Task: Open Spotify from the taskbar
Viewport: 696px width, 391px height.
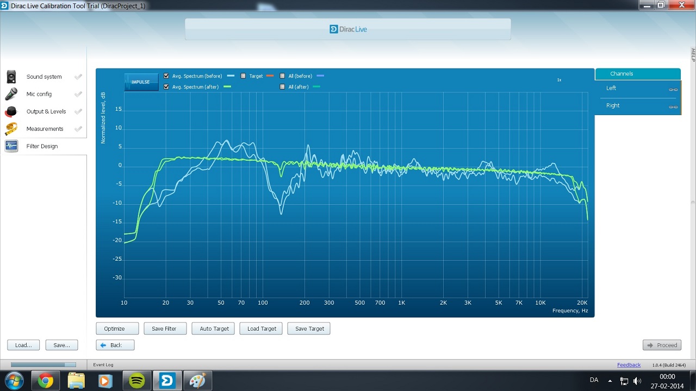Action: (x=137, y=381)
